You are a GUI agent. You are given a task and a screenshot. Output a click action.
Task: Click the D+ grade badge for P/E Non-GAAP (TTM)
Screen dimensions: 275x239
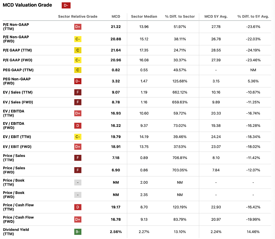[x=78, y=27]
